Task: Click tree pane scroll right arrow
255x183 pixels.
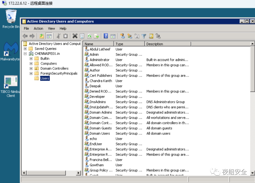Action: [x=79, y=173]
